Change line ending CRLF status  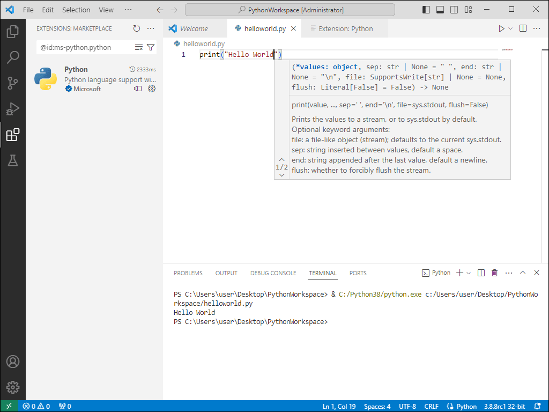432,407
